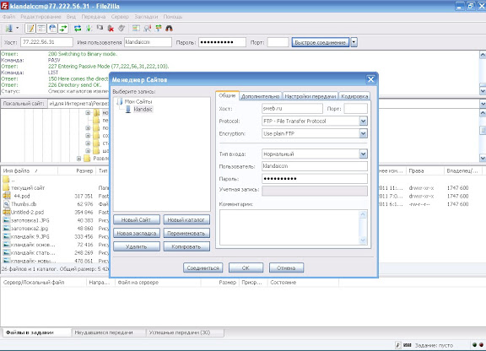Viewport: 486px width, 351px height.
Task: Open the Файл menu
Action: coord(8,17)
